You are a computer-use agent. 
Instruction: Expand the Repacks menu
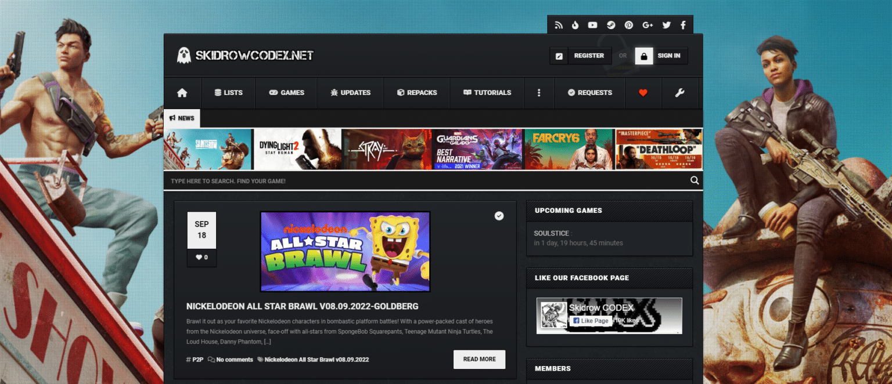[416, 92]
